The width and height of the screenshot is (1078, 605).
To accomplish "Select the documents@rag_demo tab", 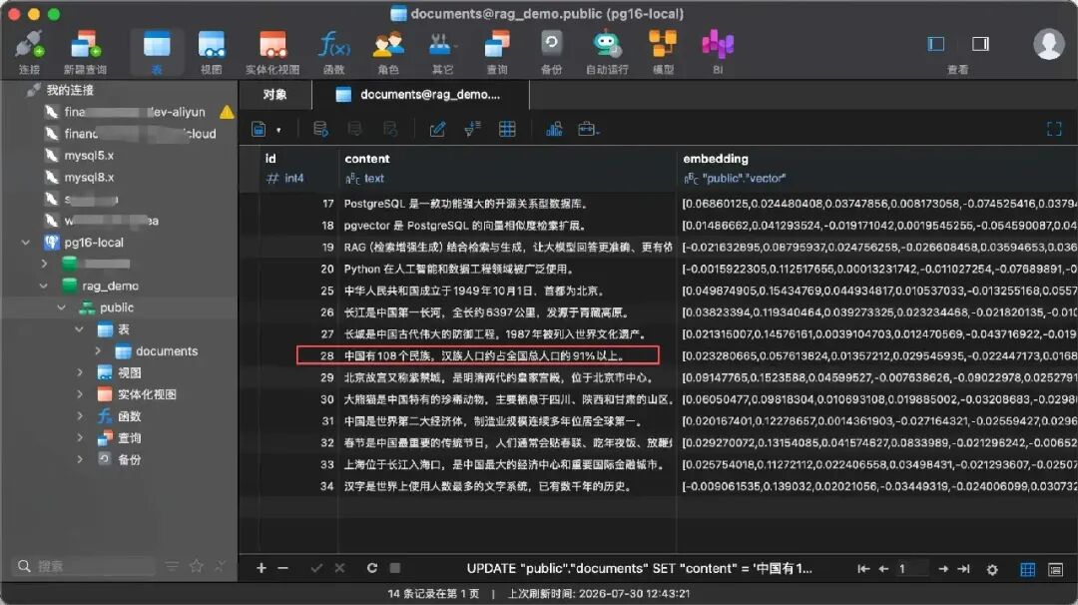I will (x=420, y=94).
